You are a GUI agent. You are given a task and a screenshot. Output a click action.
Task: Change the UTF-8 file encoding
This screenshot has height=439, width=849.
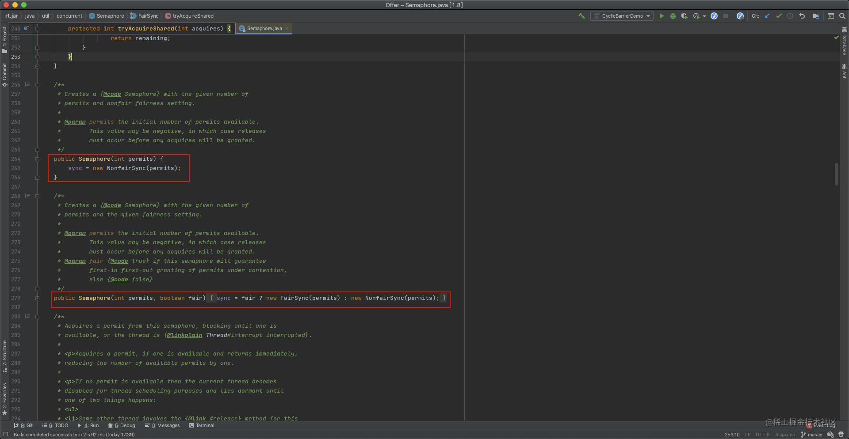coord(762,435)
